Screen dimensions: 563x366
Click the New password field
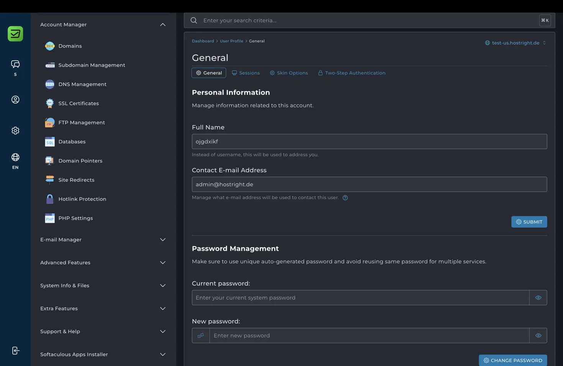coord(369,335)
